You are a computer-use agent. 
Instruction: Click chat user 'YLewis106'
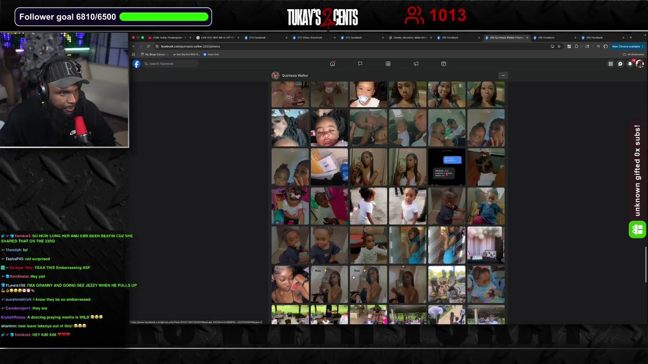pyautogui.click(x=15, y=286)
